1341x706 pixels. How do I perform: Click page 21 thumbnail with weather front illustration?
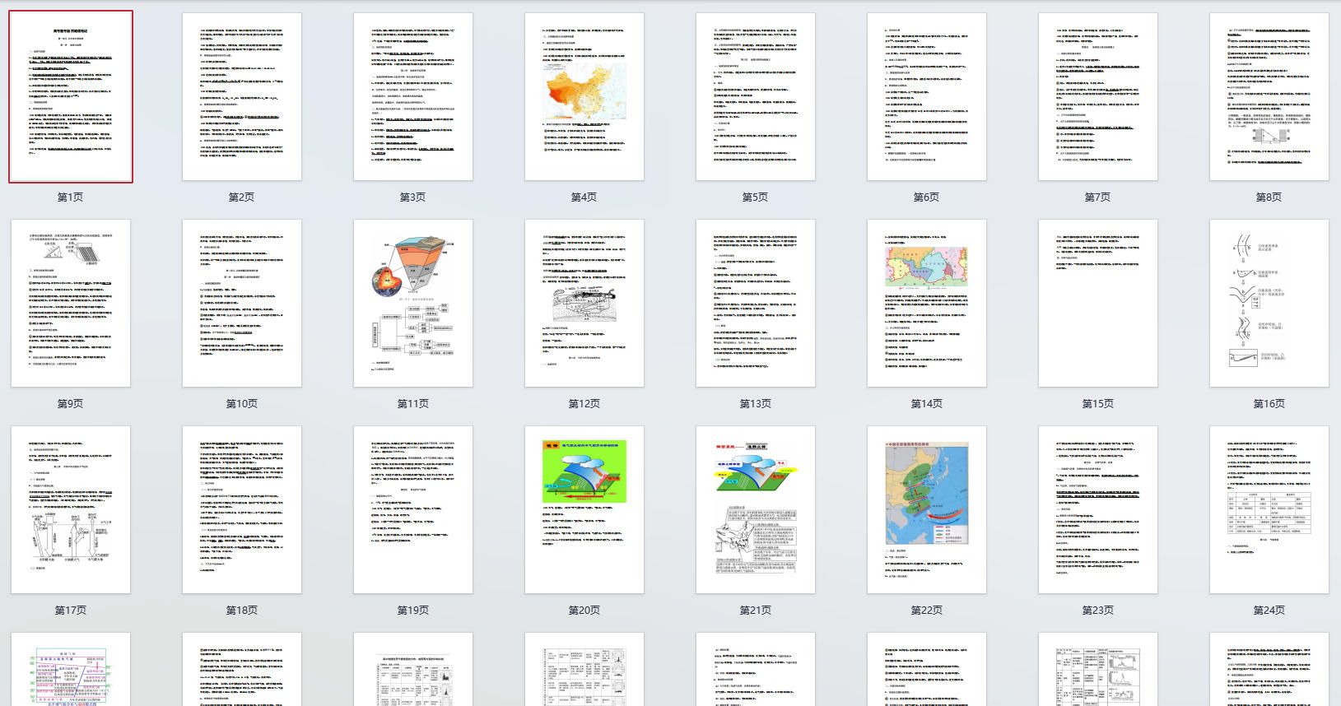click(x=756, y=509)
